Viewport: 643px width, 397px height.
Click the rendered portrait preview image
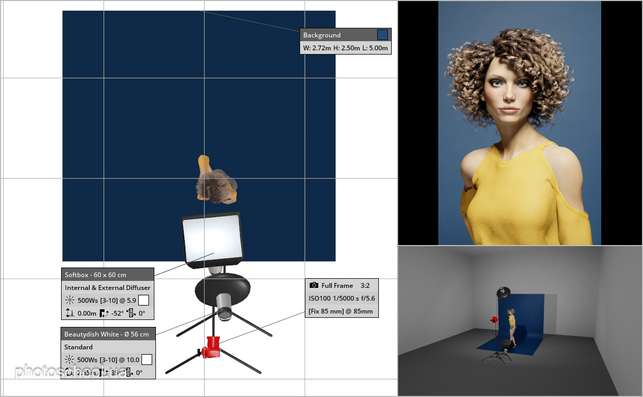(x=520, y=123)
